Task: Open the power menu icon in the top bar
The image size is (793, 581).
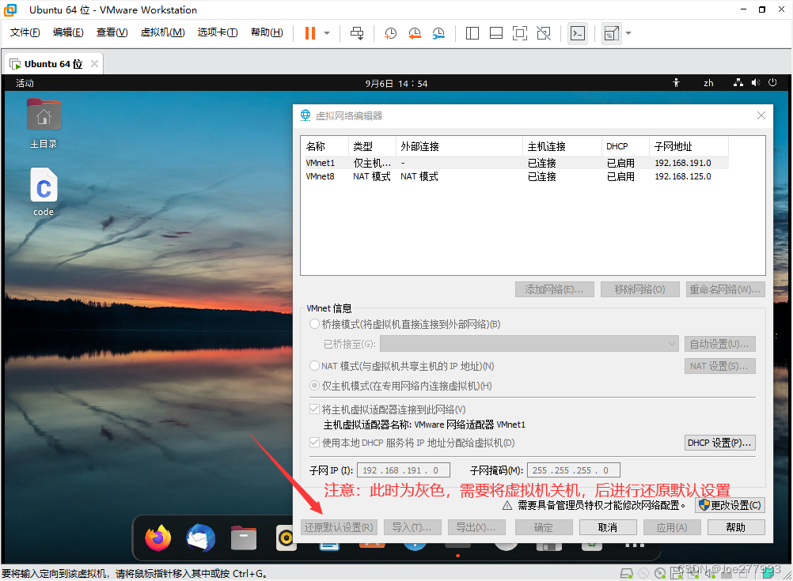Action: point(772,83)
